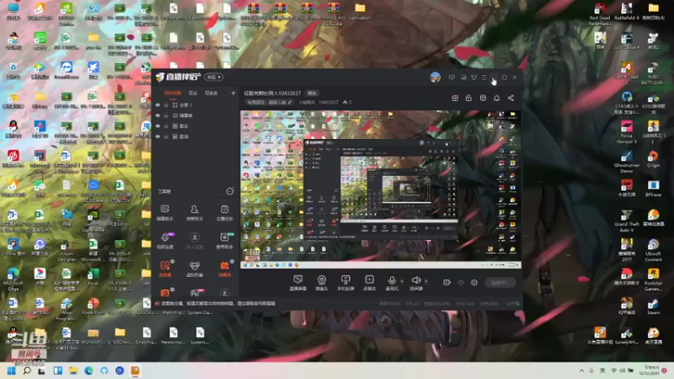Click the record video icon near settings gear
Image resolution: width=674 pixels, height=379 pixels.
pyautogui.click(x=447, y=282)
